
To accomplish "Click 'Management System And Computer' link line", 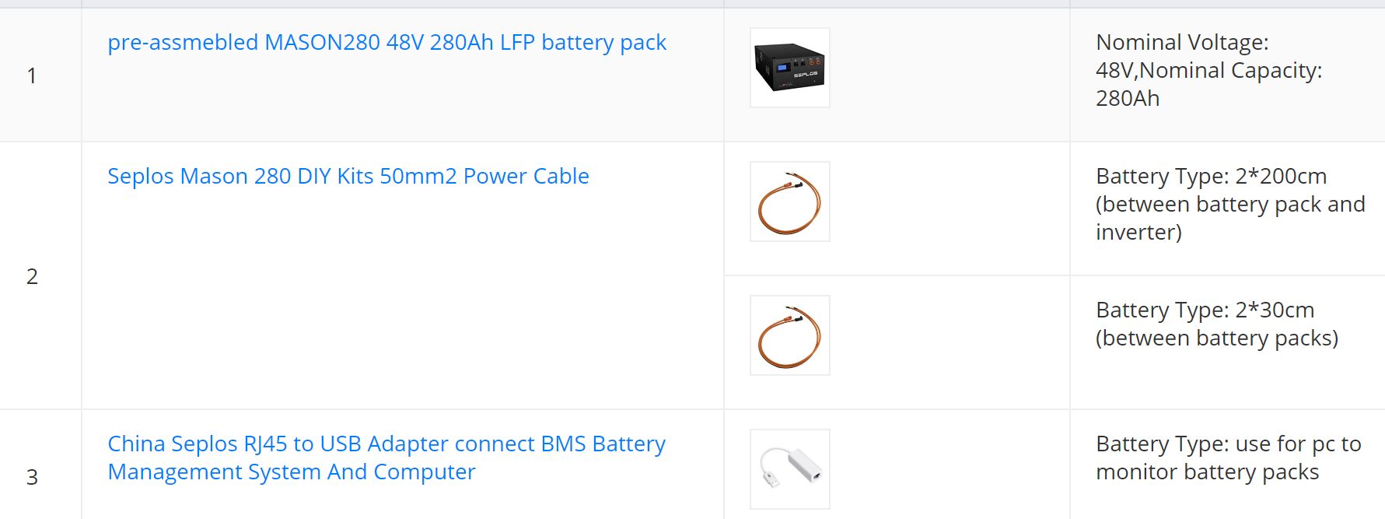I will click(291, 472).
